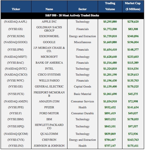Click the CHEVRON name cell
145x150 pixels.
click(x=49, y=140)
